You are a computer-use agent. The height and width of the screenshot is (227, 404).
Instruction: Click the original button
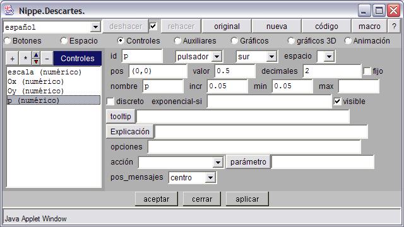click(227, 26)
